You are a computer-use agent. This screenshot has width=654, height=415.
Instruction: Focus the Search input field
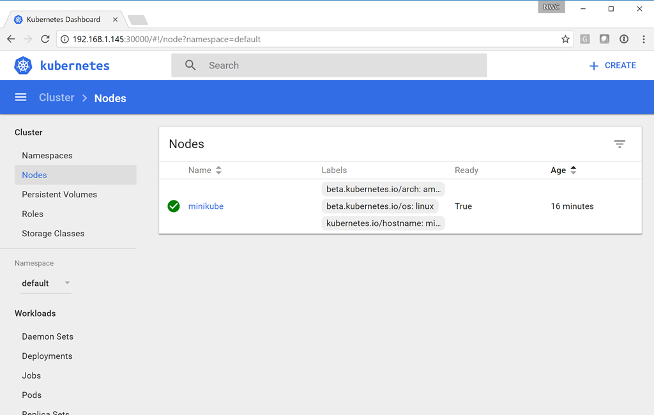[x=329, y=65]
